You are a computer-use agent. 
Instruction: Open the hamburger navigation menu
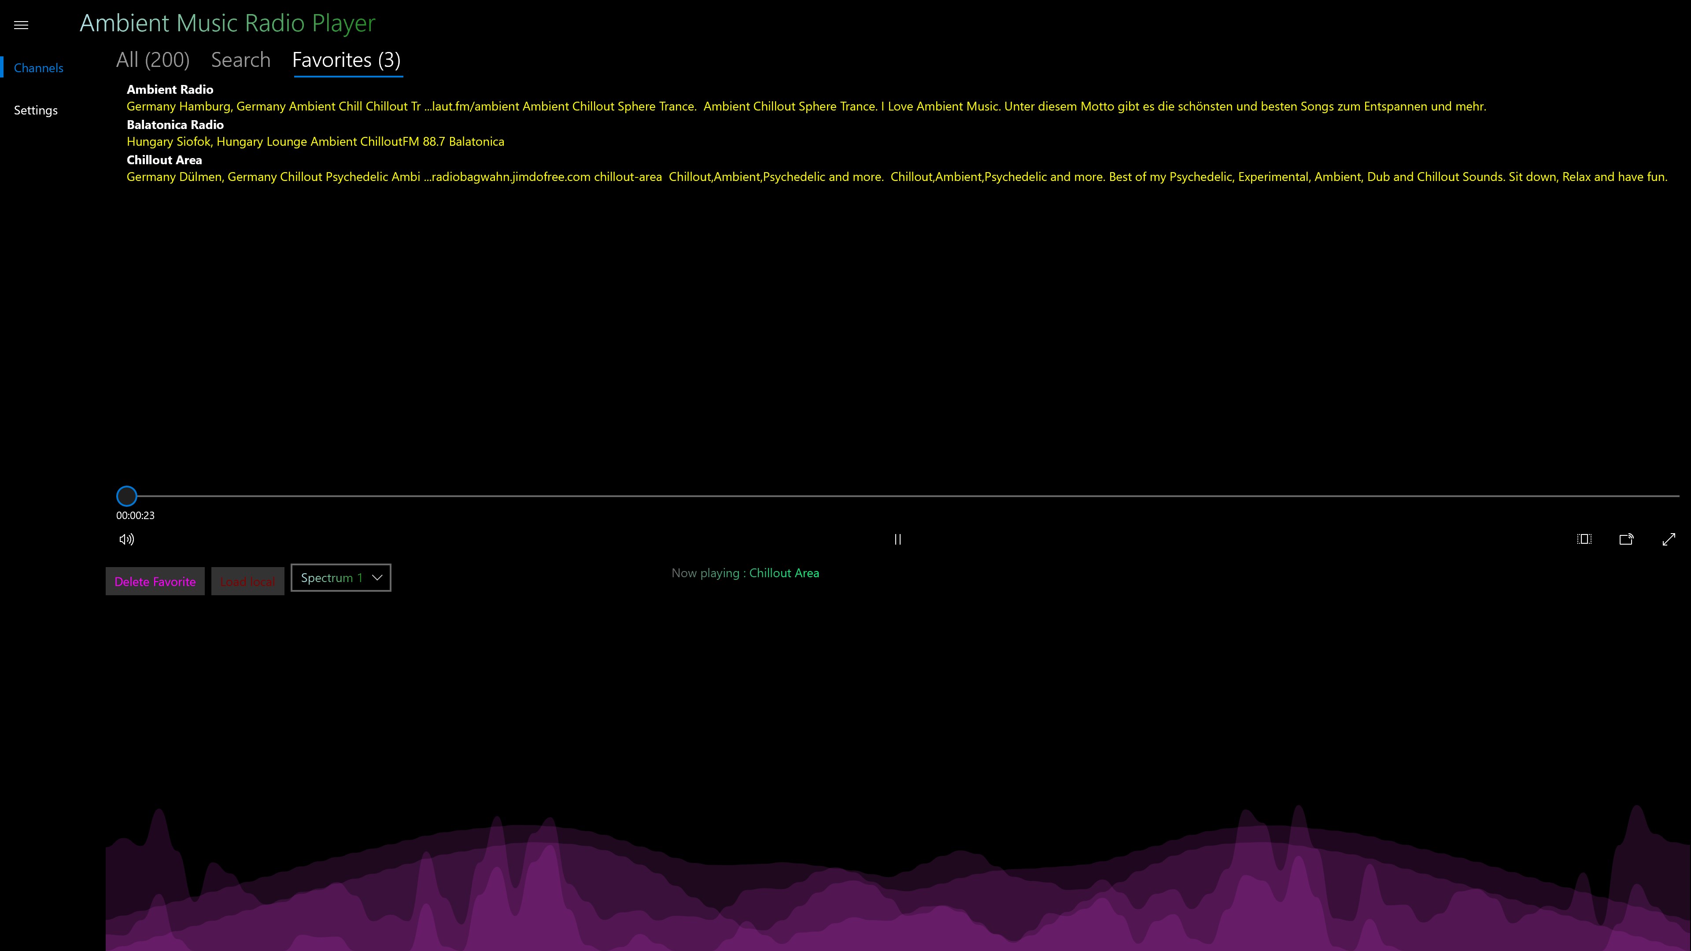point(21,25)
